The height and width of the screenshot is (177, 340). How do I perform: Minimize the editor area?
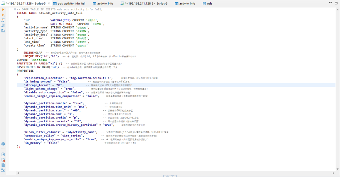pos(331,3)
